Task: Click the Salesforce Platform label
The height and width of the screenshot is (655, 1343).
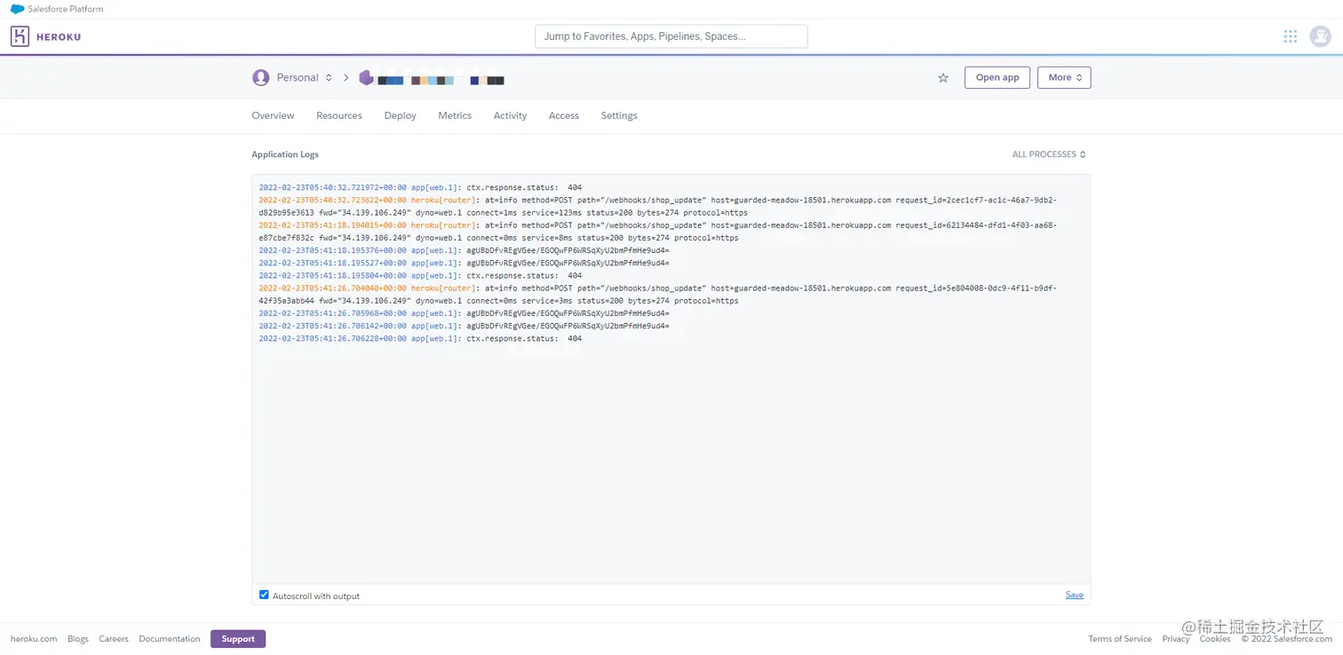Action: point(65,9)
